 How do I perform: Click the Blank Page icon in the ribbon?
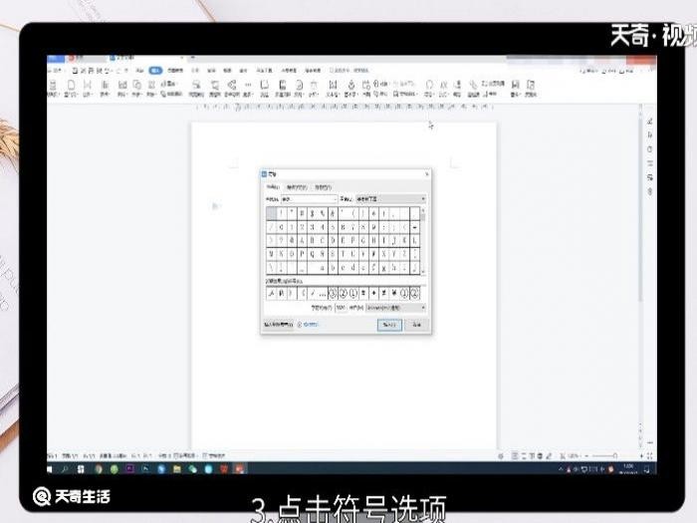click(x=71, y=88)
